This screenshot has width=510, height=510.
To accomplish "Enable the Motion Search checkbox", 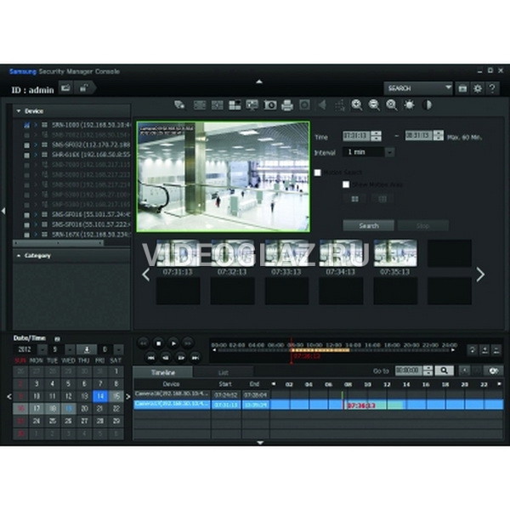I will point(317,173).
